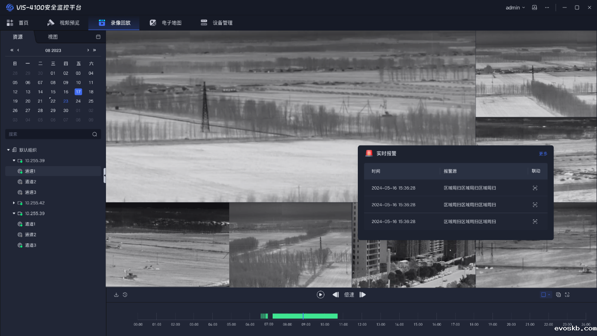The height and width of the screenshot is (336, 597).
Task: Click the play button in playback controls
Action: (x=321, y=295)
